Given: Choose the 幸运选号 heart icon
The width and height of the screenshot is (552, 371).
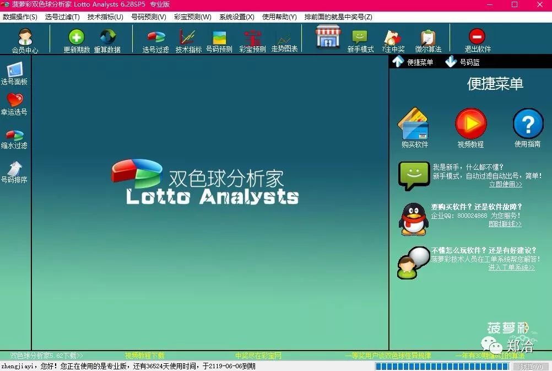Looking at the screenshot, I should click(14, 104).
